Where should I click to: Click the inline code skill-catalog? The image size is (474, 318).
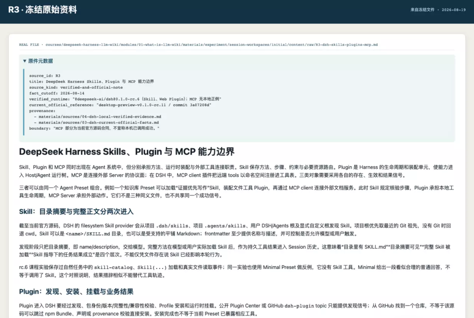pyautogui.click(x=113, y=267)
